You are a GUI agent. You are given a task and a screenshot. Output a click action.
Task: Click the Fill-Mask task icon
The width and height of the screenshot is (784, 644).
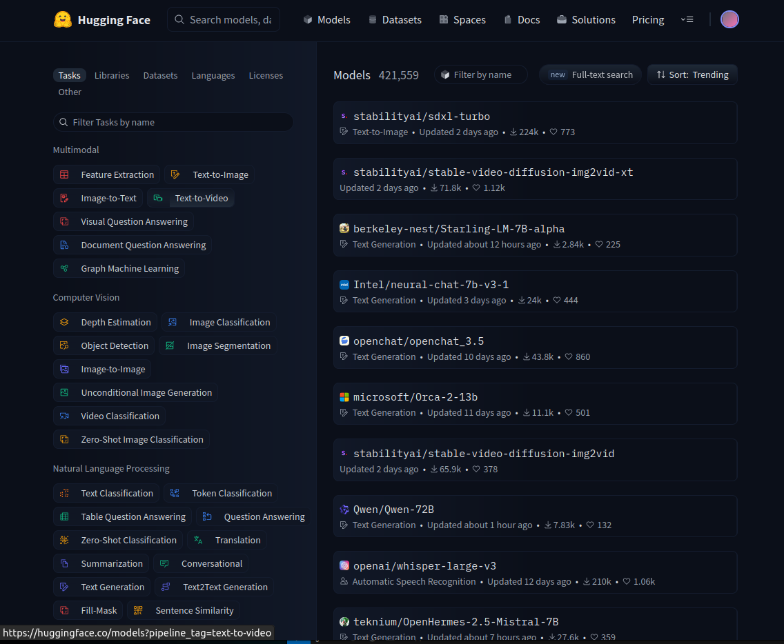click(x=64, y=610)
